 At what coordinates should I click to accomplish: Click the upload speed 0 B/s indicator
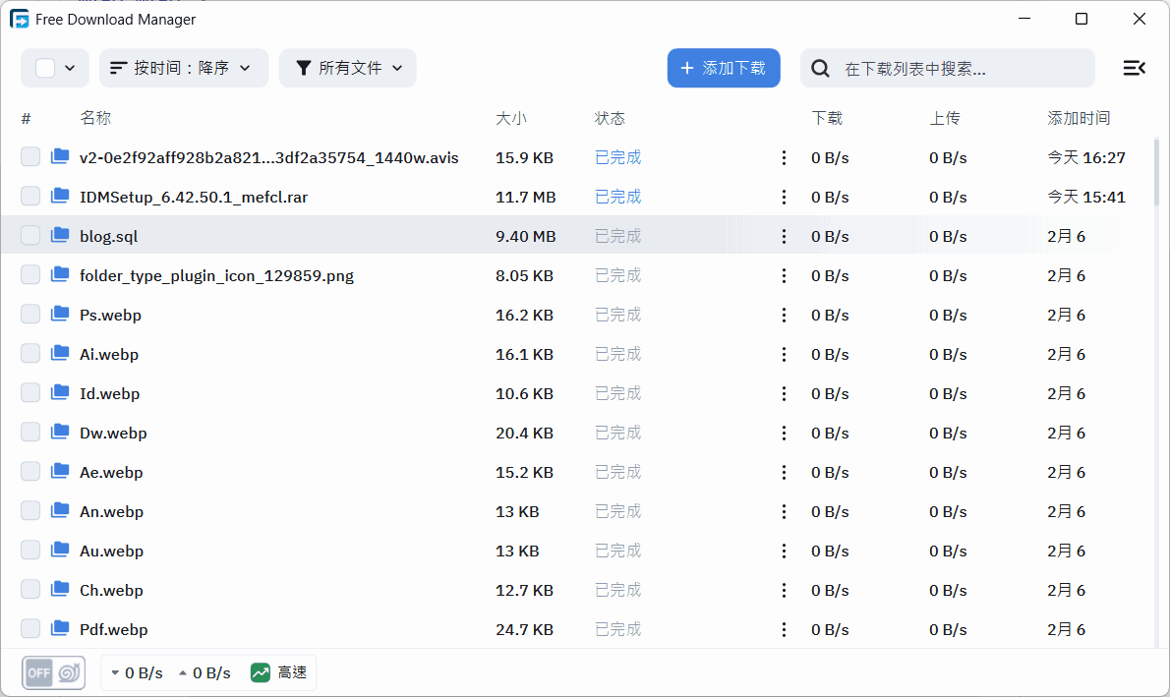point(205,673)
